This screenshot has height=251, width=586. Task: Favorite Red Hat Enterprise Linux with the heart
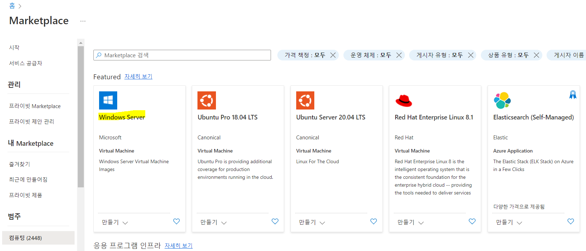tap(472, 221)
